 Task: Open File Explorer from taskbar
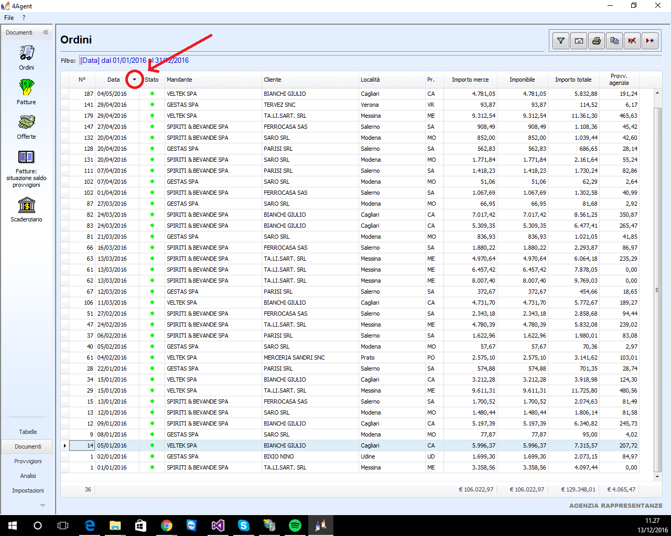coord(115,526)
